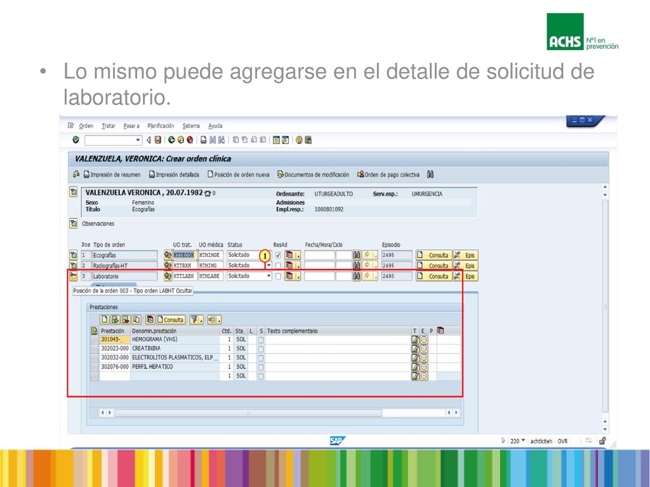Image resolution: width=650 pixels, height=487 pixels.
Task: Open the Orden menu
Action: point(86,126)
